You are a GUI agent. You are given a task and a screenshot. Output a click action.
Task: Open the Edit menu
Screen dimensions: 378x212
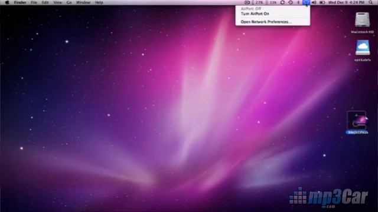pyautogui.click(x=45, y=2)
